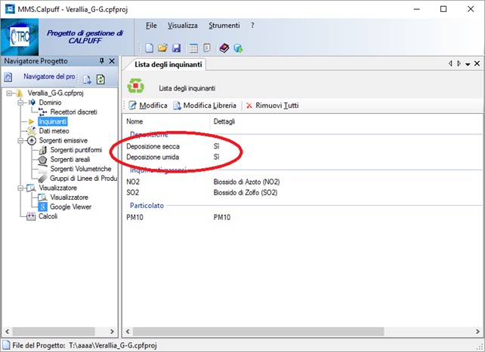Click the Open folder toolbar icon

[x=162, y=47]
